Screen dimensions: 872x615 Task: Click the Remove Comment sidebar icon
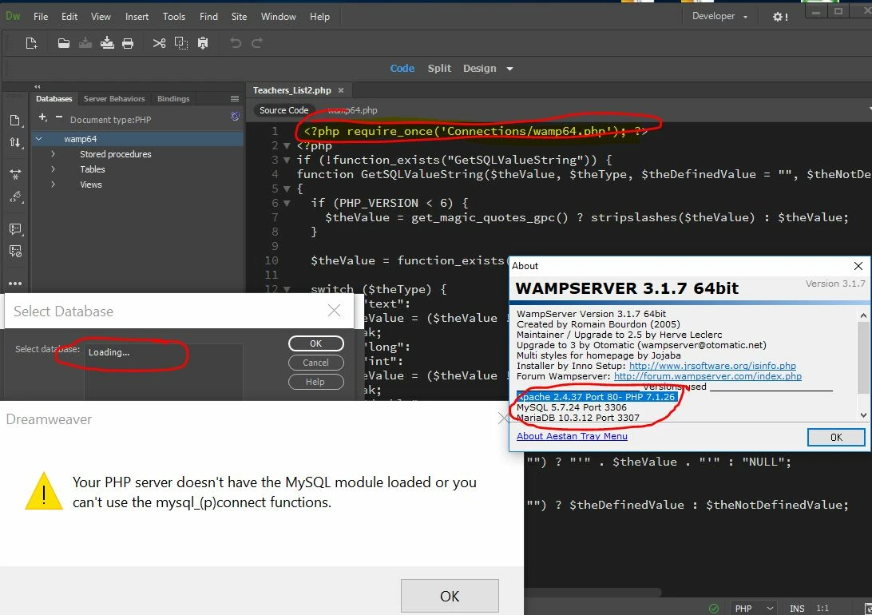coord(15,252)
